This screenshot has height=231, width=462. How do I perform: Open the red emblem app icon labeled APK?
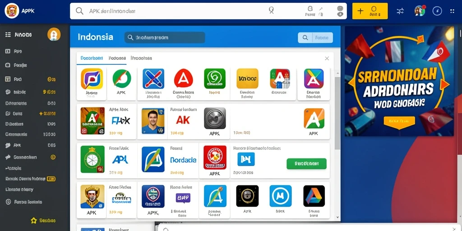[215, 157]
